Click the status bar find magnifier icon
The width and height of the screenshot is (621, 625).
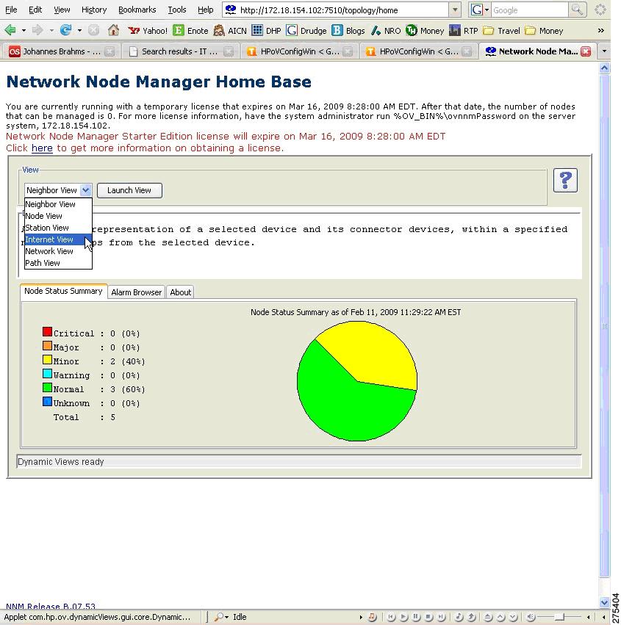pos(218,617)
